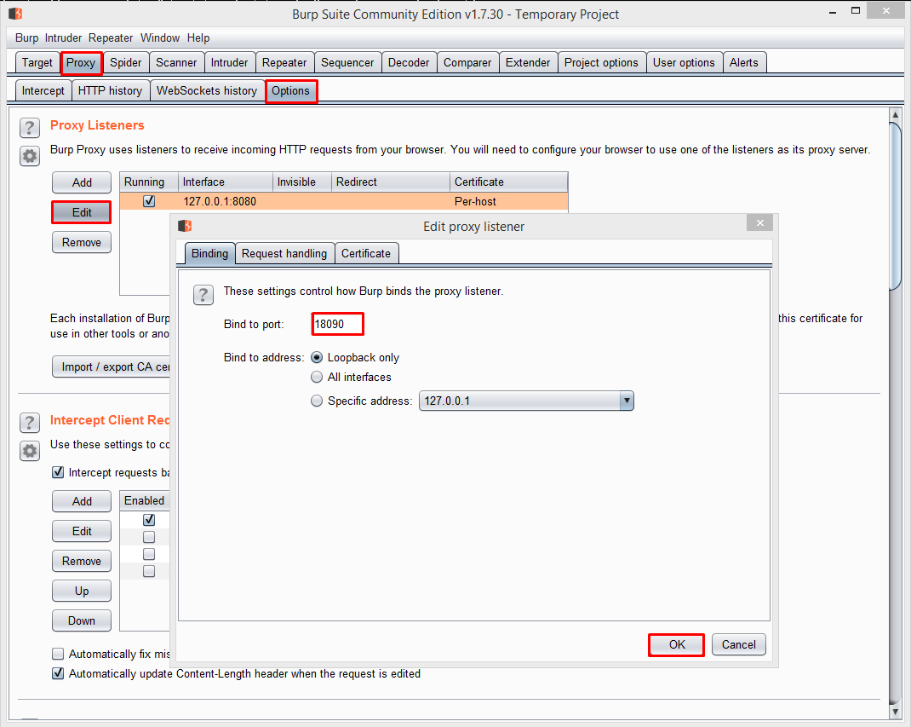The width and height of the screenshot is (911, 727).
Task: Switch to the Target tab
Action: coord(37,62)
